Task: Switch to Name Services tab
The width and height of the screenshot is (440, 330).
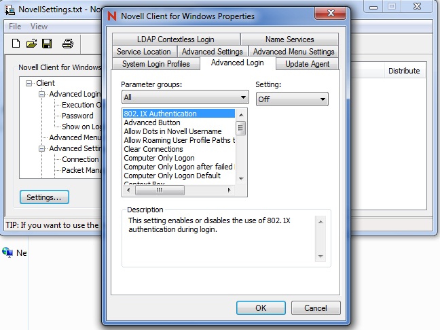Action: coord(289,39)
